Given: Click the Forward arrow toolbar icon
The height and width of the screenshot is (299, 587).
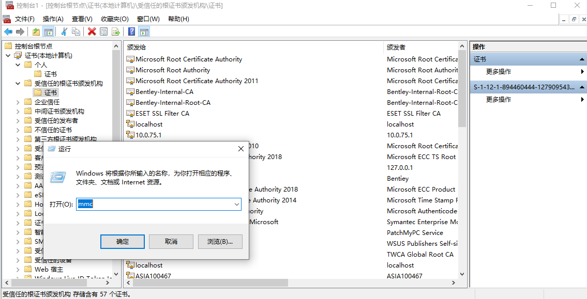Looking at the screenshot, I should 20,32.
